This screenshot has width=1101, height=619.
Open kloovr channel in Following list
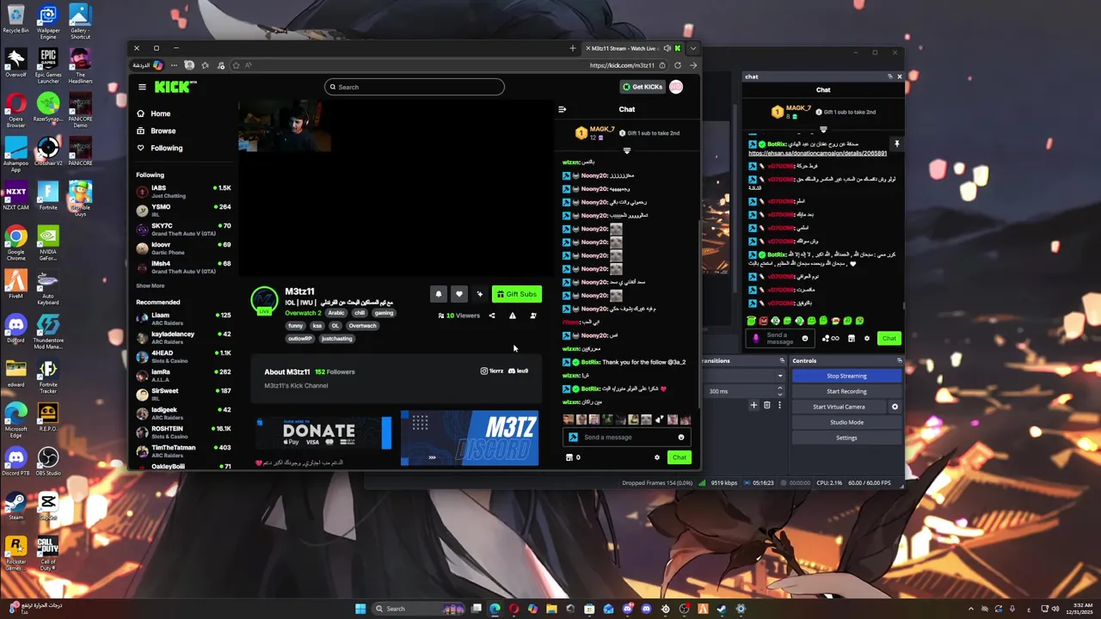pos(184,248)
